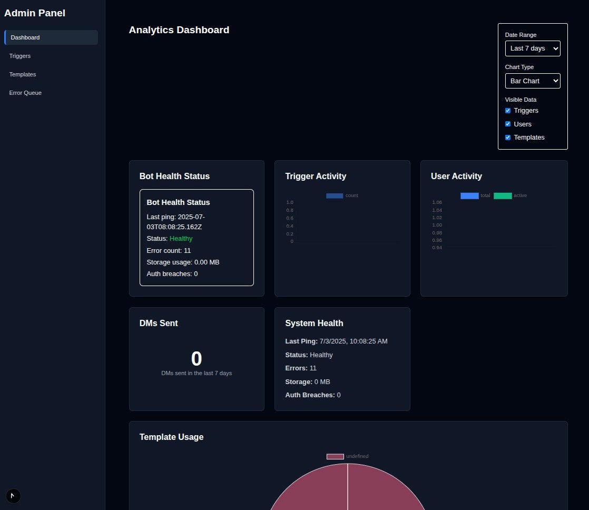Open the Date Range dropdown
This screenshot has width=589, height=510.
(532, 48)
